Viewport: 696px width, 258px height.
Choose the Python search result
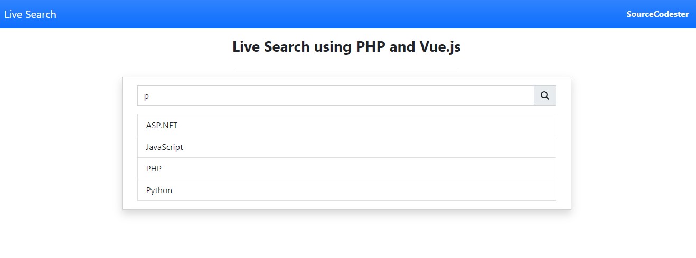(x=346, y=190)
